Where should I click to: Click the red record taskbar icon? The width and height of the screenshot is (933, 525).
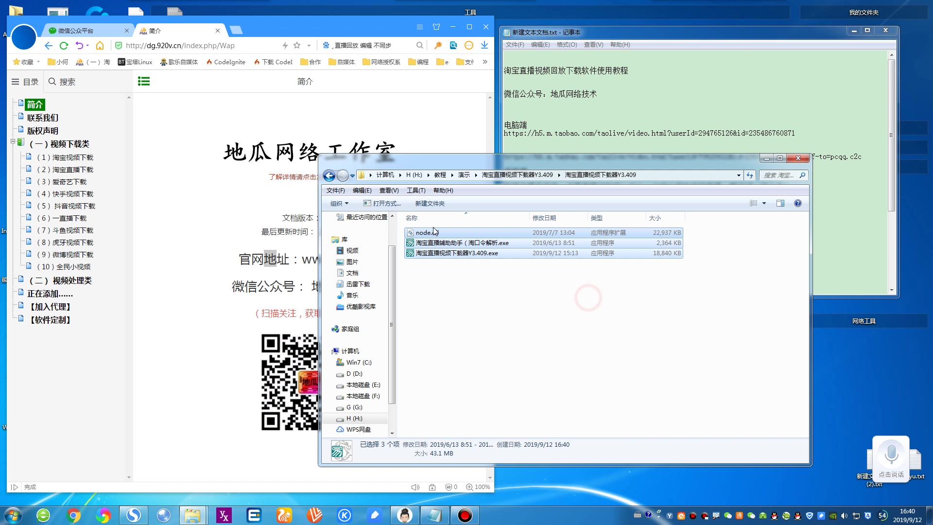point(465,515)
